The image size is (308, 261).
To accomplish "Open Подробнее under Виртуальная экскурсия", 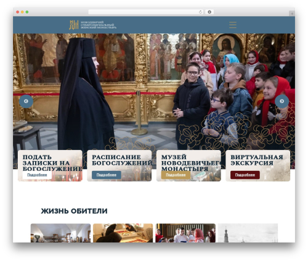I will (x=245, y=175).
